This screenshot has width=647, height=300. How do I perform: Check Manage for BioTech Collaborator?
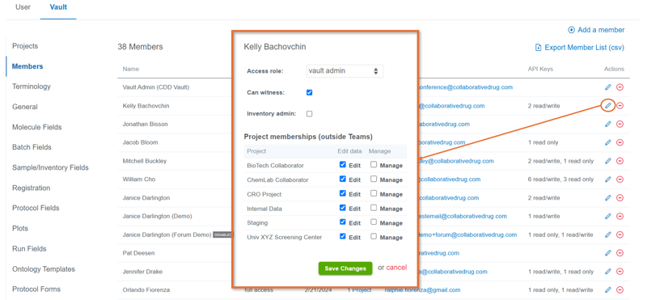[374, 165]
